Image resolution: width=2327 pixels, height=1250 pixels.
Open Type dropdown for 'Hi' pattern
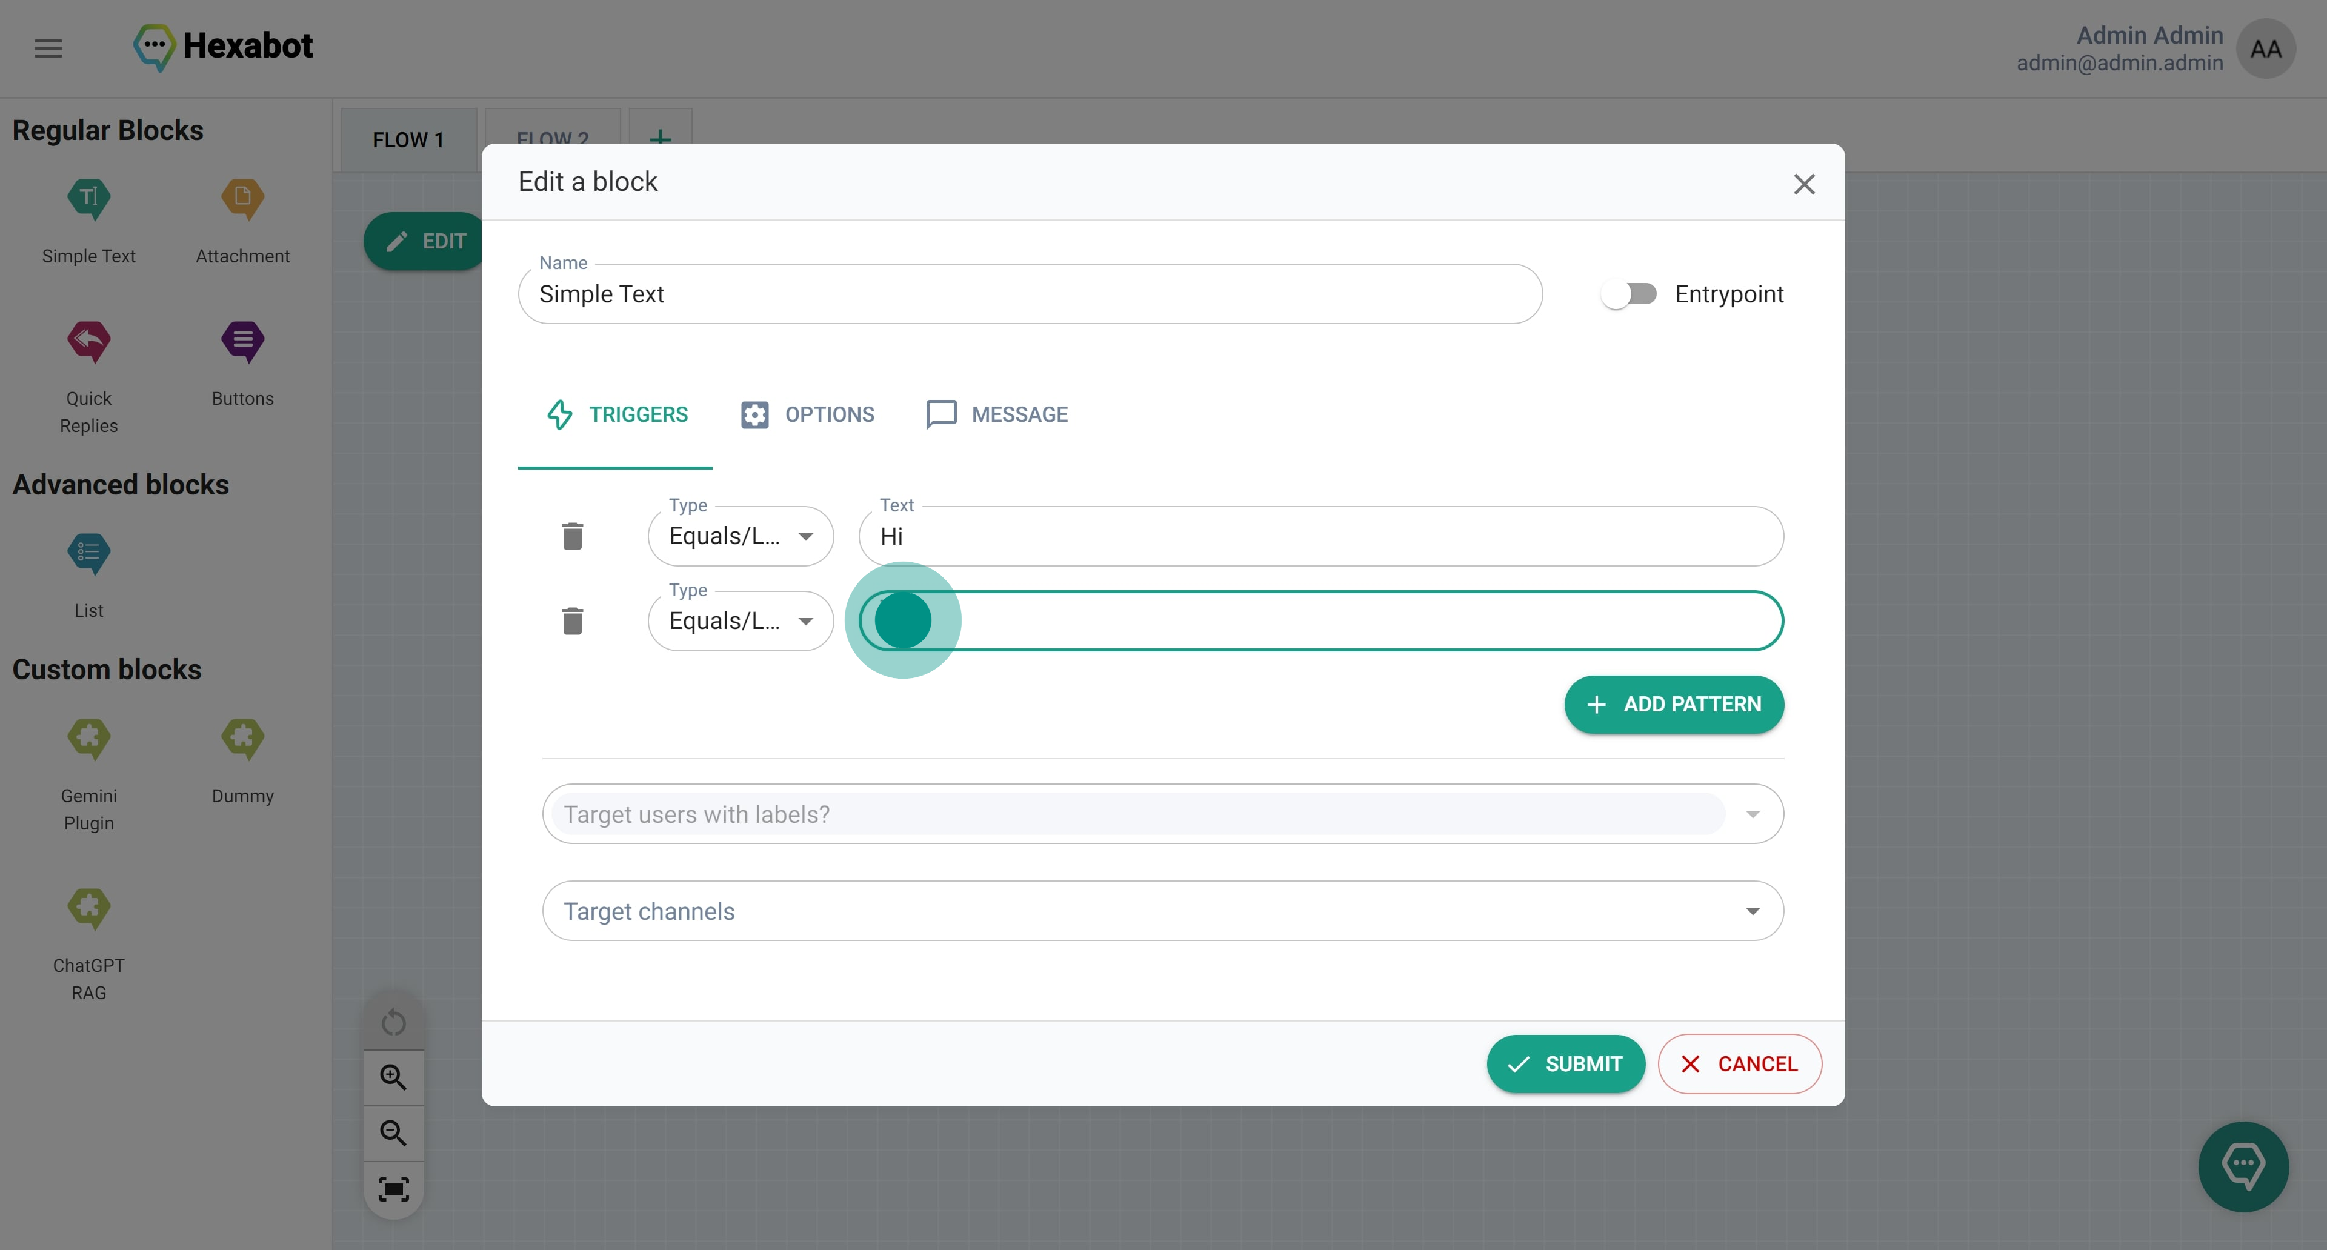740,536
